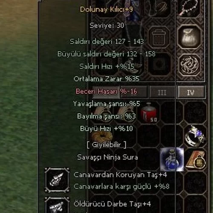Viewport: 213px width, 213px height.
Task: Click the empty equipment slot below trash can
Action: click(159, 65)
